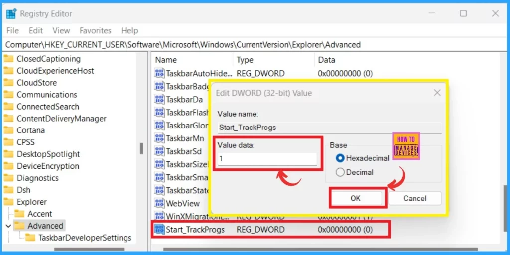Click the registry path address bar
The height and width of the screenshot is (255, 510).
pyautogui.click(x=255, y=44)
